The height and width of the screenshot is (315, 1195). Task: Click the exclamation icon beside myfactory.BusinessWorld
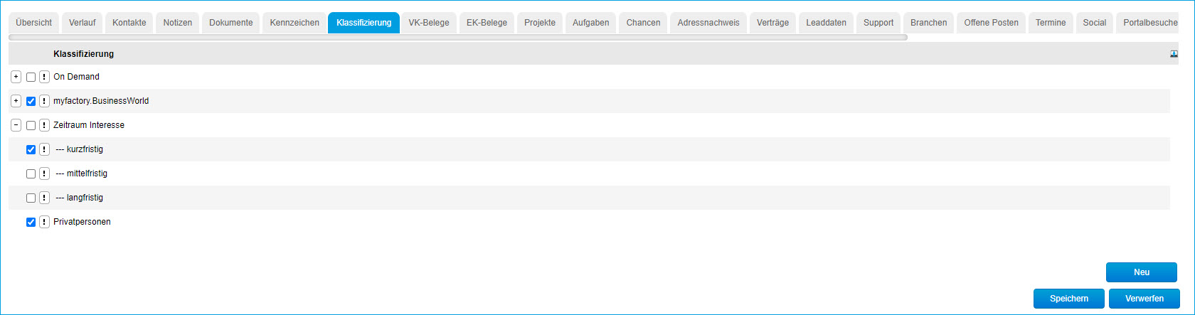(x=44, y=101)
